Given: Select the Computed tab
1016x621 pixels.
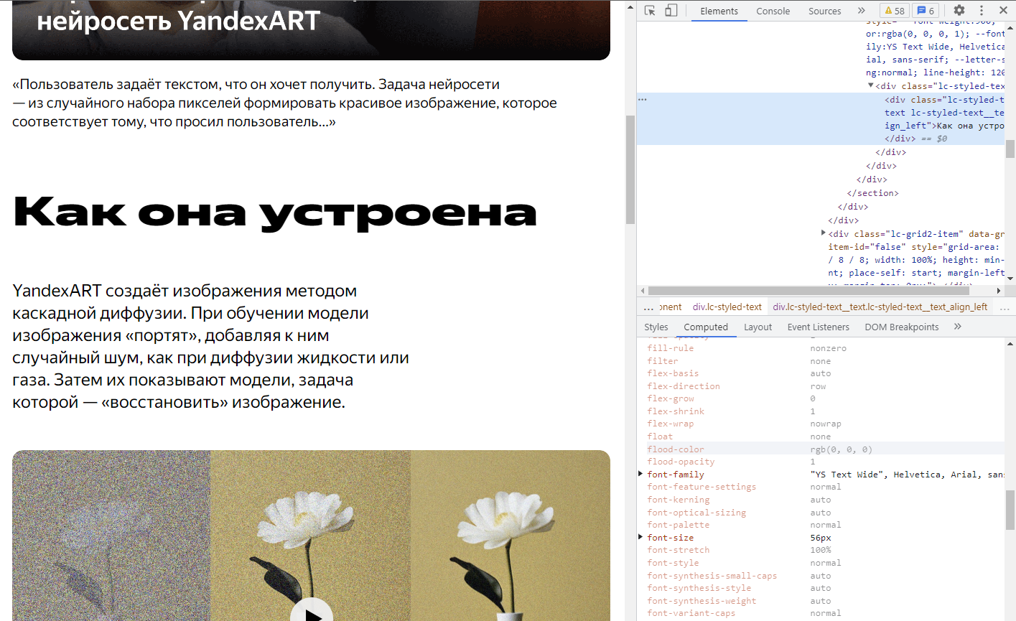Looking at the screenshot, I should pyautogui.click(x=706, y=327).
